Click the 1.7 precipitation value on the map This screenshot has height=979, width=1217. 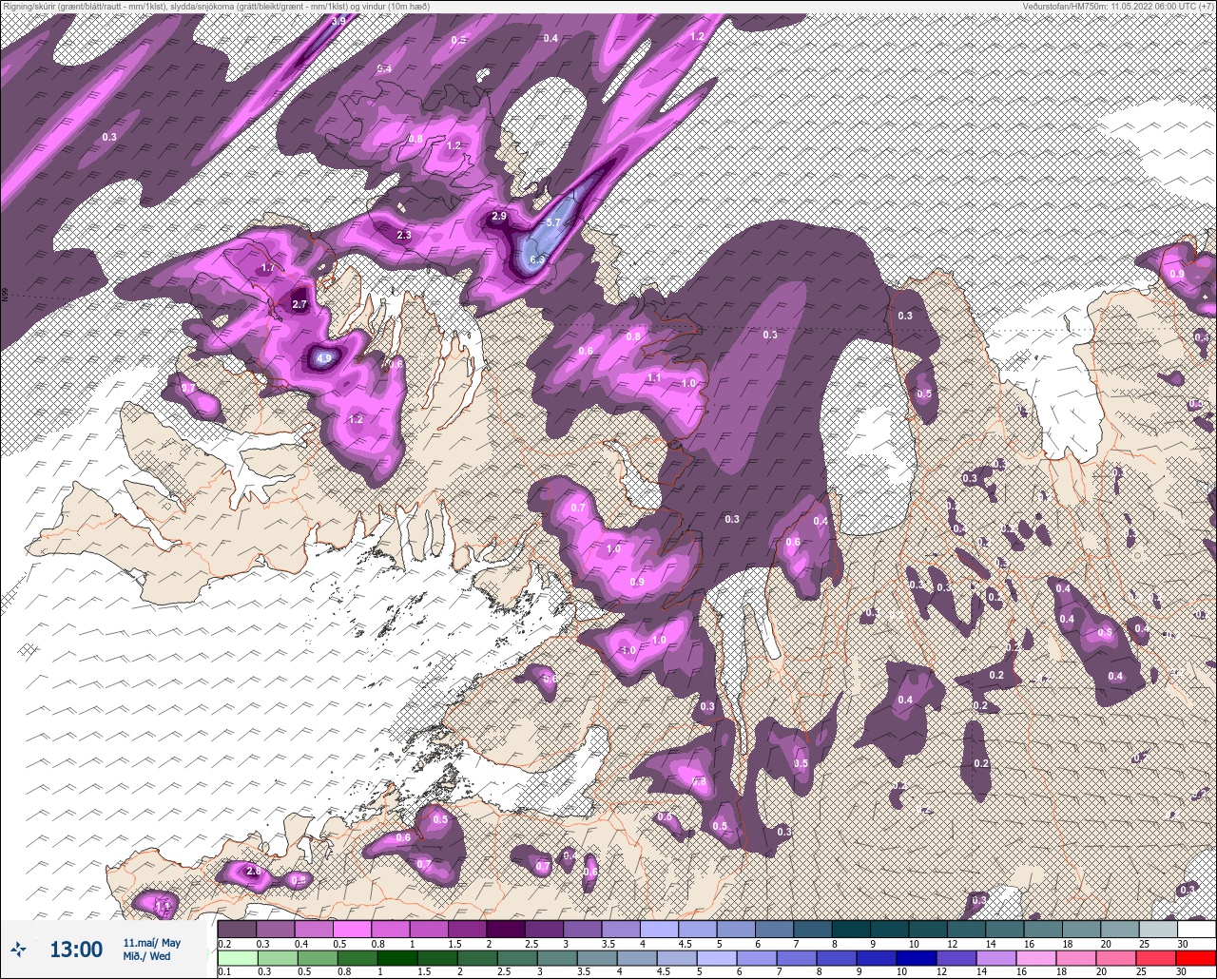point(267,269)
